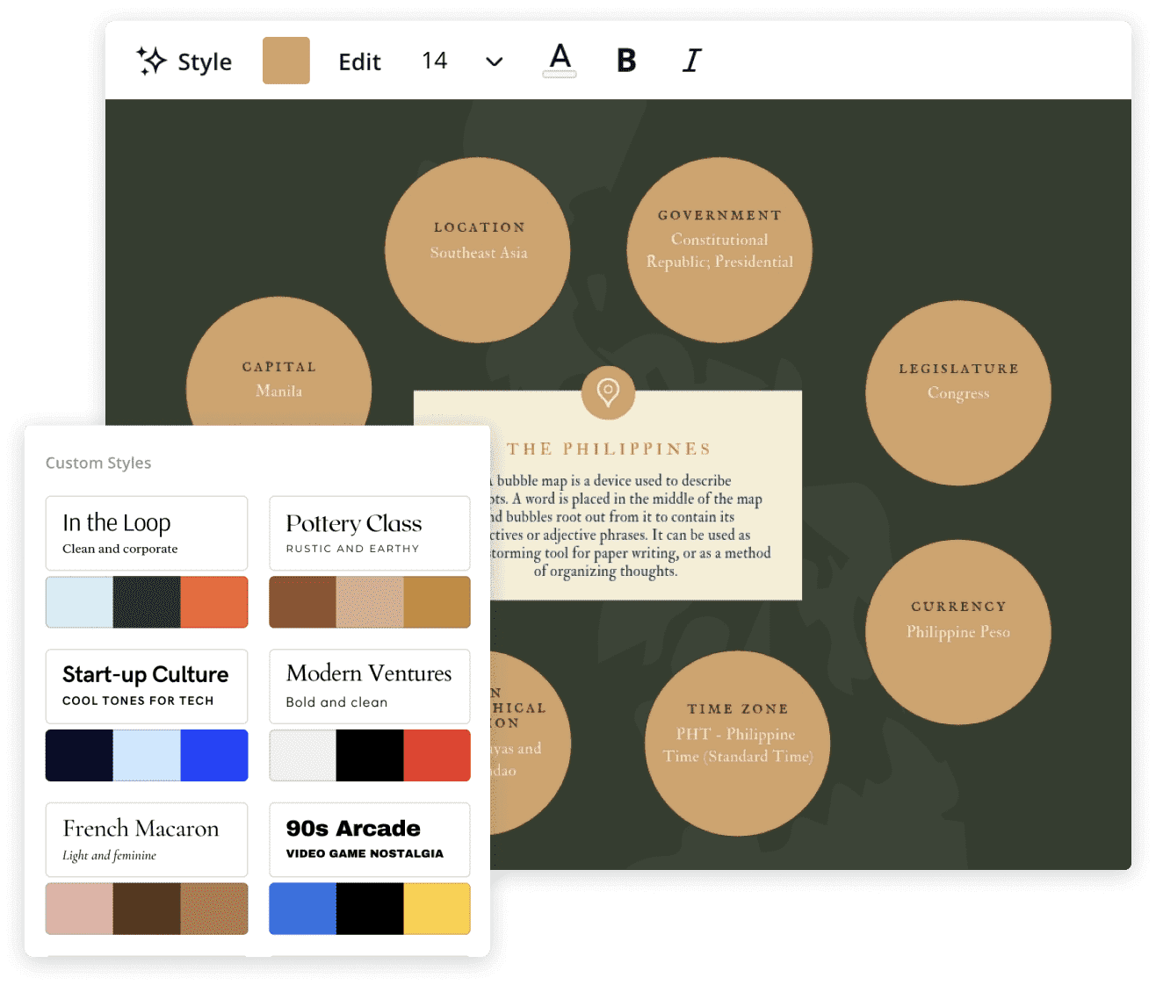1156x985 pixels.
Task: Apply the 'Modern Ventures' bold style
Action: coord(369,686)
